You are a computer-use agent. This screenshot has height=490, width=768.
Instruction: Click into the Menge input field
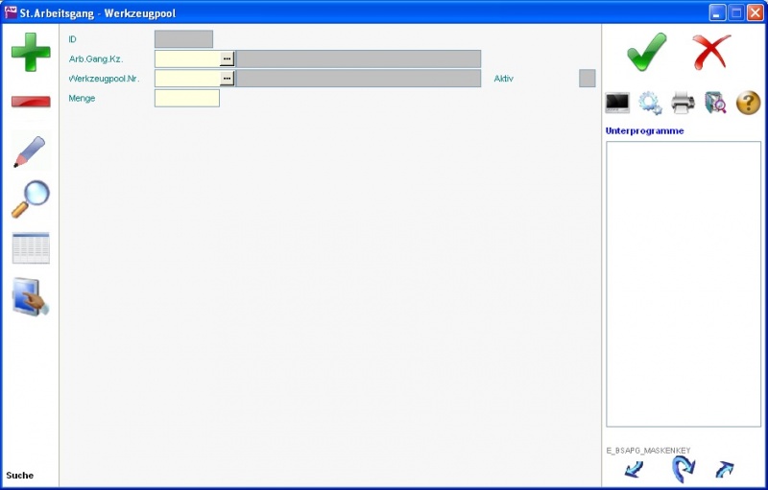click(x=187, y=98)
